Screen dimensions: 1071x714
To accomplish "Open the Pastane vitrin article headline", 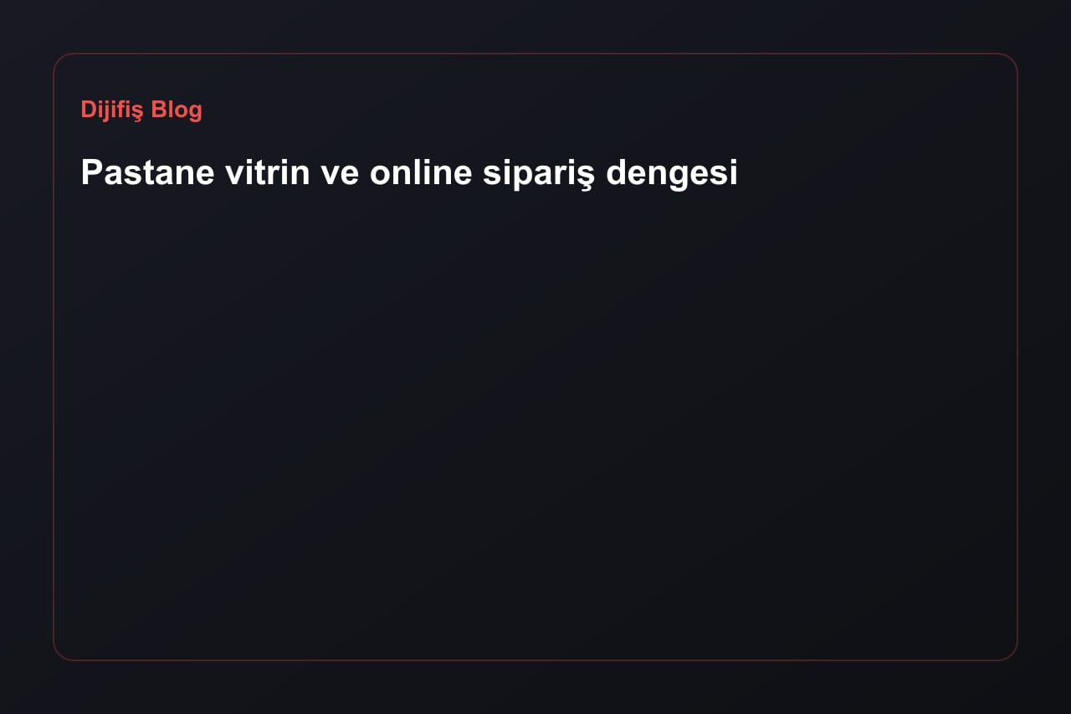I will [x=409, y=172].
